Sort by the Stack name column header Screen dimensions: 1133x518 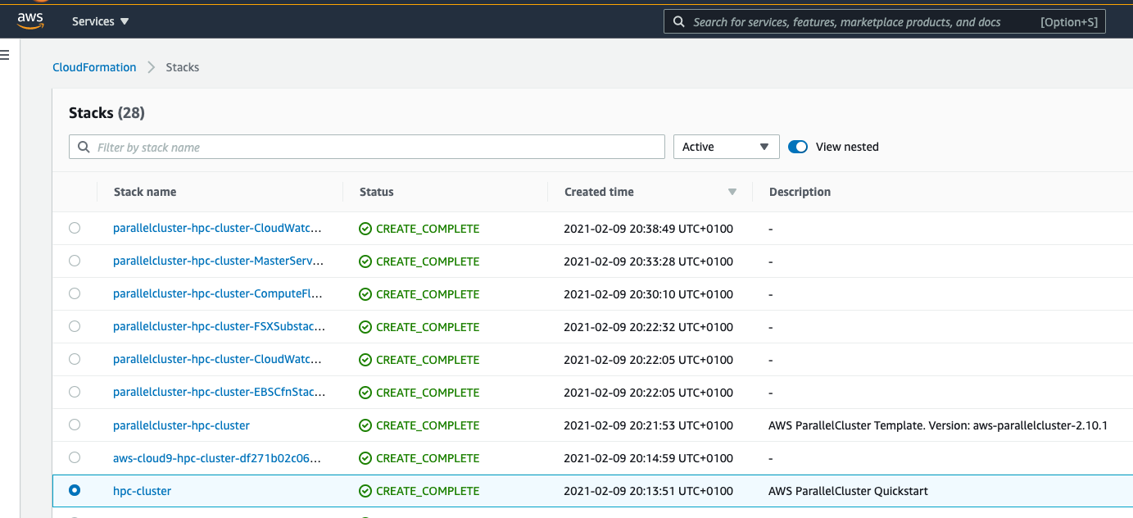145,192
